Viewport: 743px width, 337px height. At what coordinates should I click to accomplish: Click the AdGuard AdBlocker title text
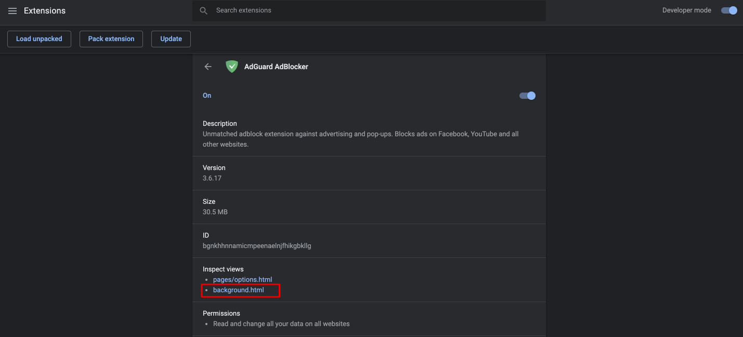pos(276,67)
